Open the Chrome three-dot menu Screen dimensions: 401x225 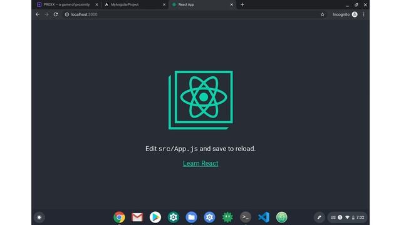pos(363,14)
